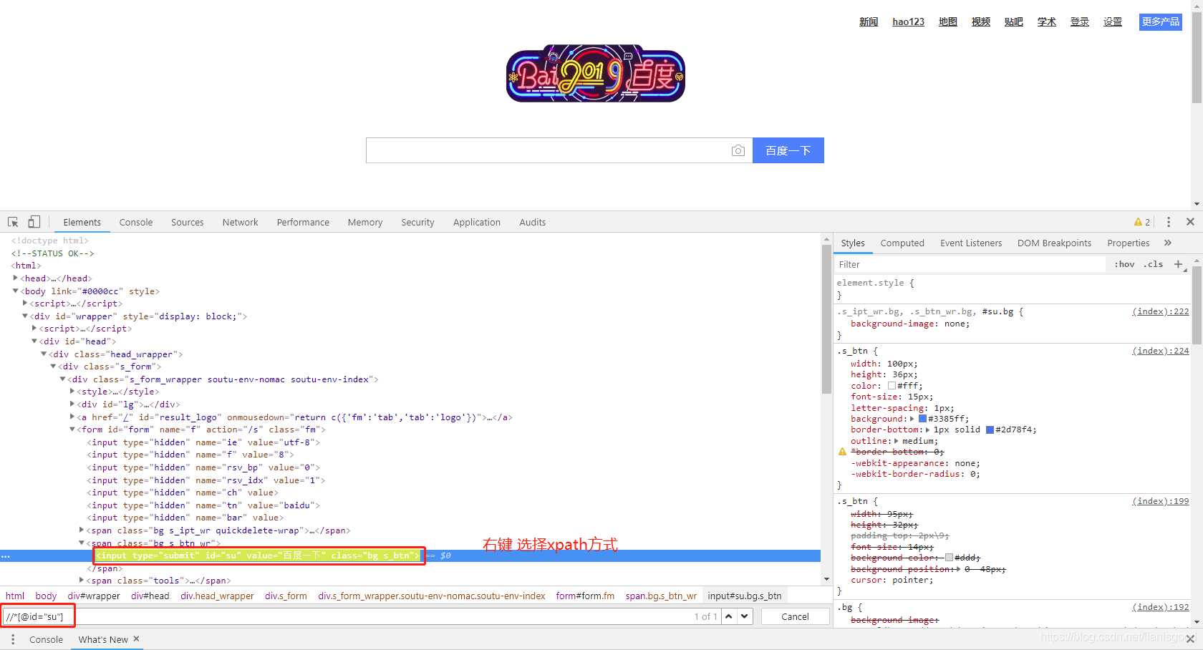Activate the inspect element picker icon
This screenshot has width=1203, height=650.
pyautogui.click(x=13, y=222)
